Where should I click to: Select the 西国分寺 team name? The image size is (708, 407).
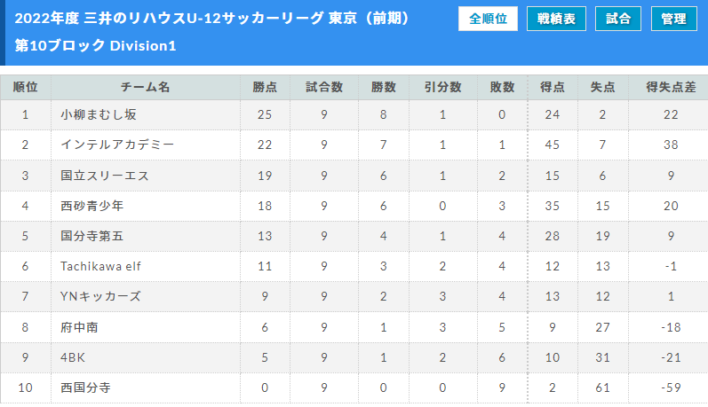coord(86,387)
